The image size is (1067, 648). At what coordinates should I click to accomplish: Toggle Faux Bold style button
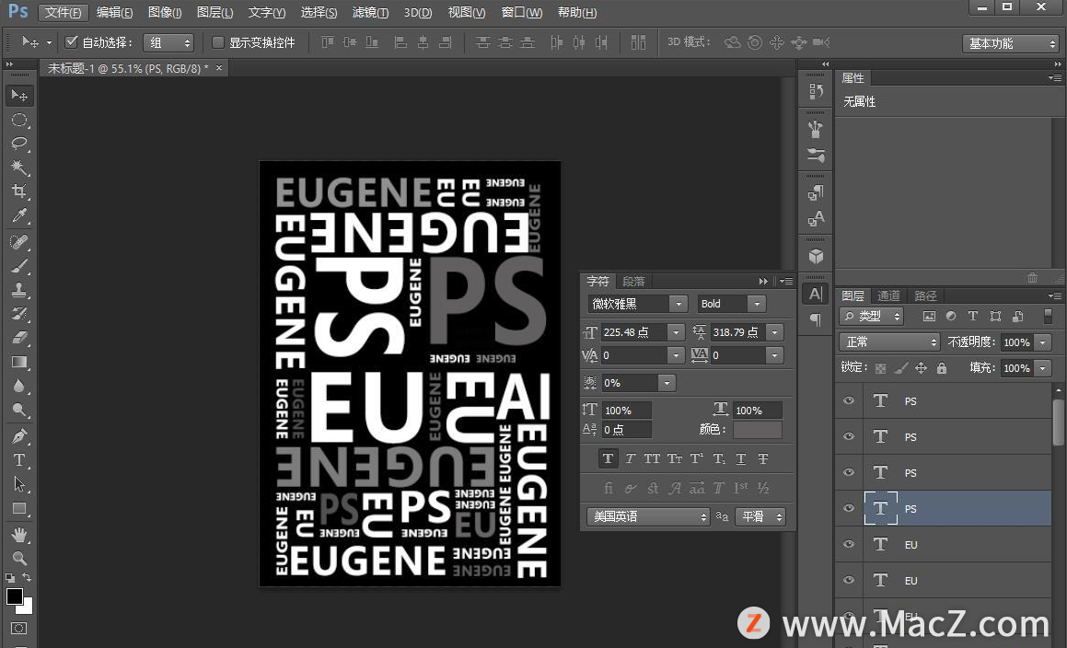[609, 458]
